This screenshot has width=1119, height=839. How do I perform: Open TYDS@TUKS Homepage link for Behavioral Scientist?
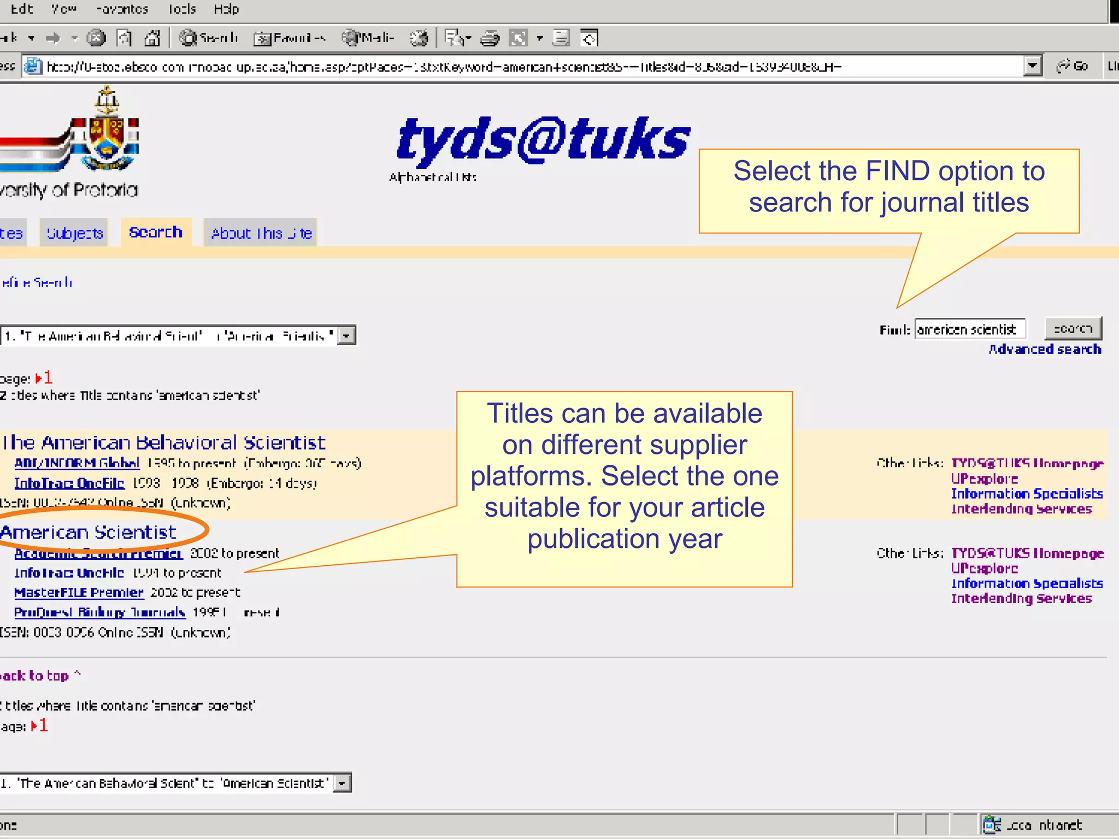1028,463
